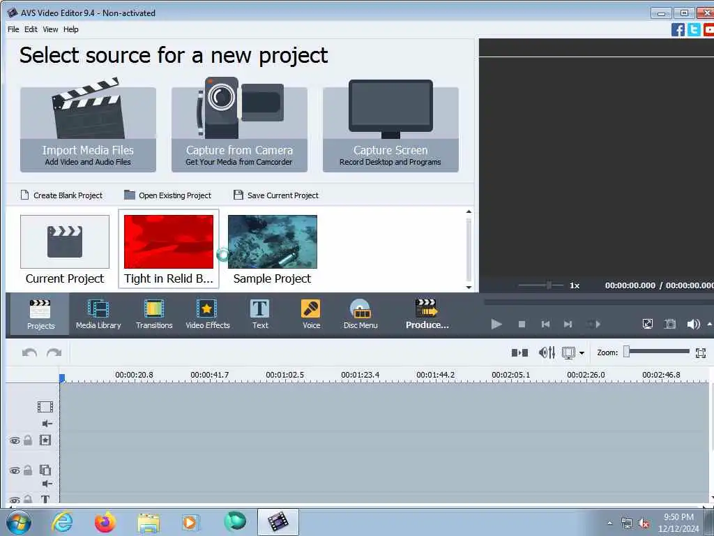This screenshot has width=714, height=536.
Task: Expand the timeline display options dropdown arrow
Action: pyautogui.click(x=582, y=352)
